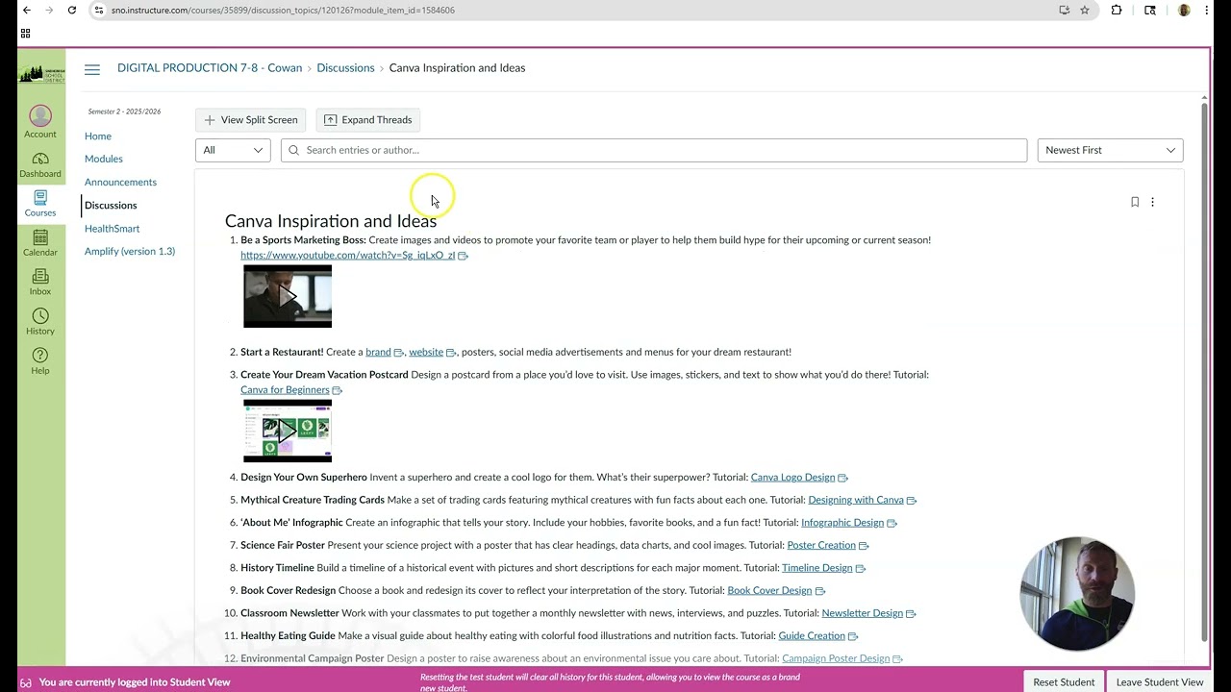Click the browser address bar URL
Viewport: 1231px width, 692px height.
point(283,11)
